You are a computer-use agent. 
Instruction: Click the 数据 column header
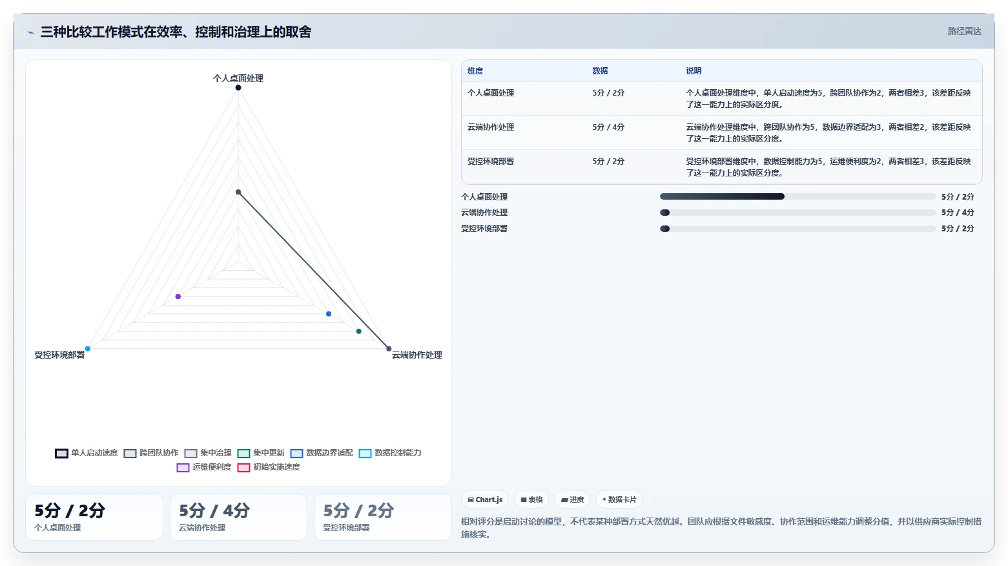coord(601,71)
